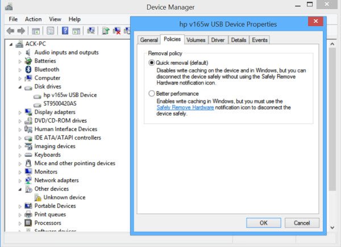The image size is (341, 247).
Task: Switch to the Details tab
Action: (239, 40)
